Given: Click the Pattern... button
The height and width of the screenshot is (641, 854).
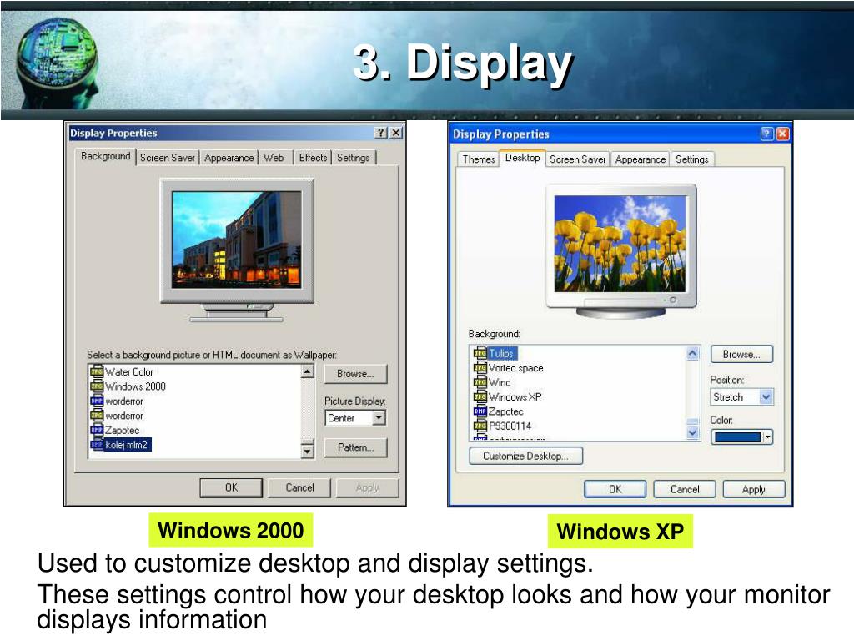Looking at the screenshot, I should (355, 447).
